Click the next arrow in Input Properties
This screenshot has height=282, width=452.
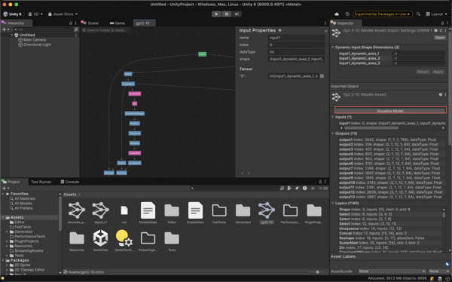point(249,173)
